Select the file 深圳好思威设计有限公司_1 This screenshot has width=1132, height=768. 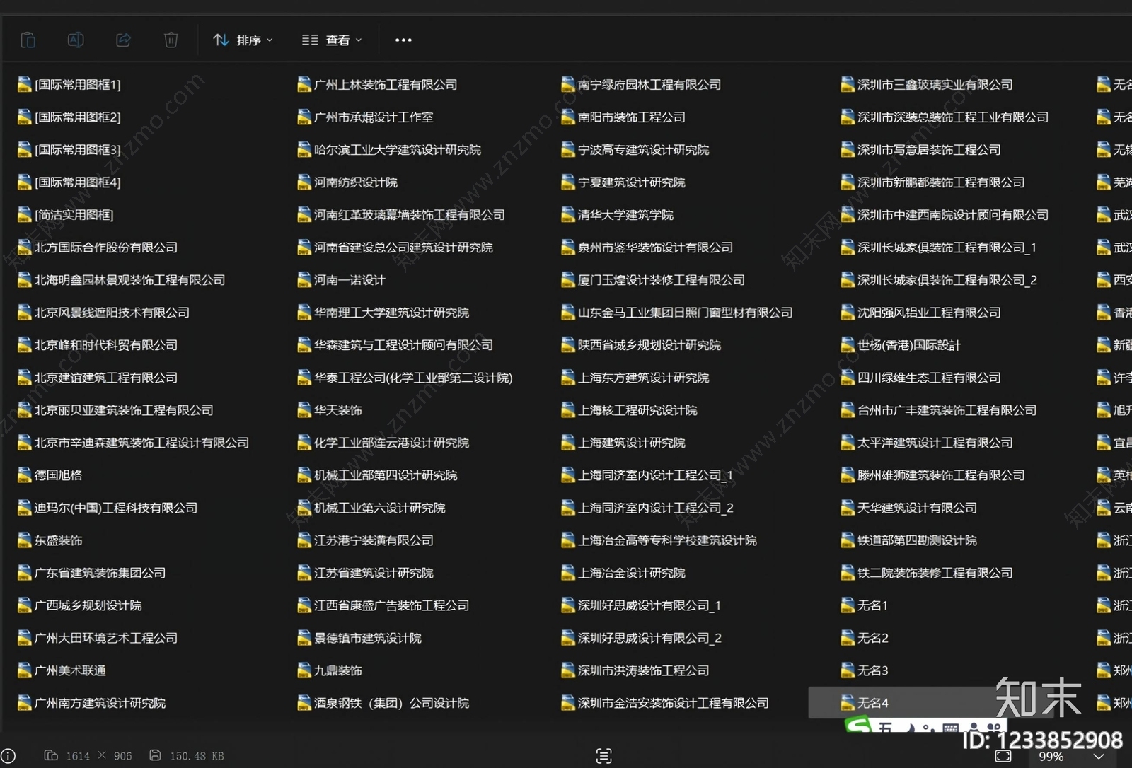tap(641, 605)
